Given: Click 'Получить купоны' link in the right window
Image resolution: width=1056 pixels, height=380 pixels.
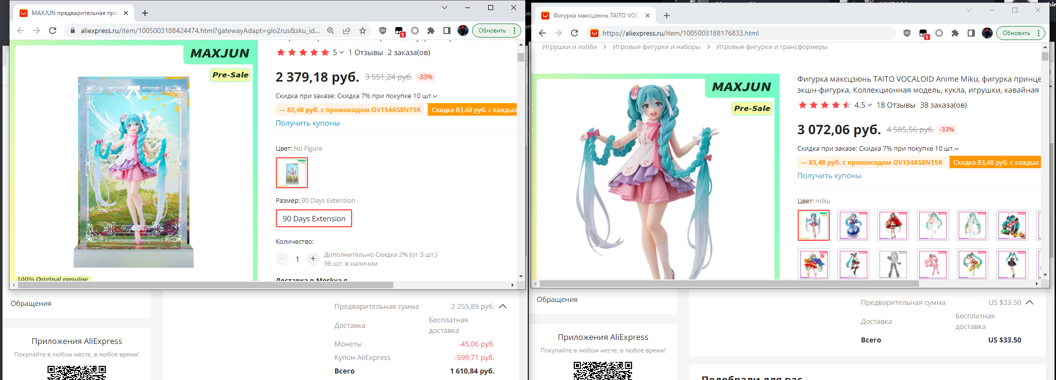Looking at the screenshot, I should [x=829, y=176].
